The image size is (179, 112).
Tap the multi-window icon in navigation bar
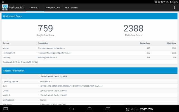6,108
